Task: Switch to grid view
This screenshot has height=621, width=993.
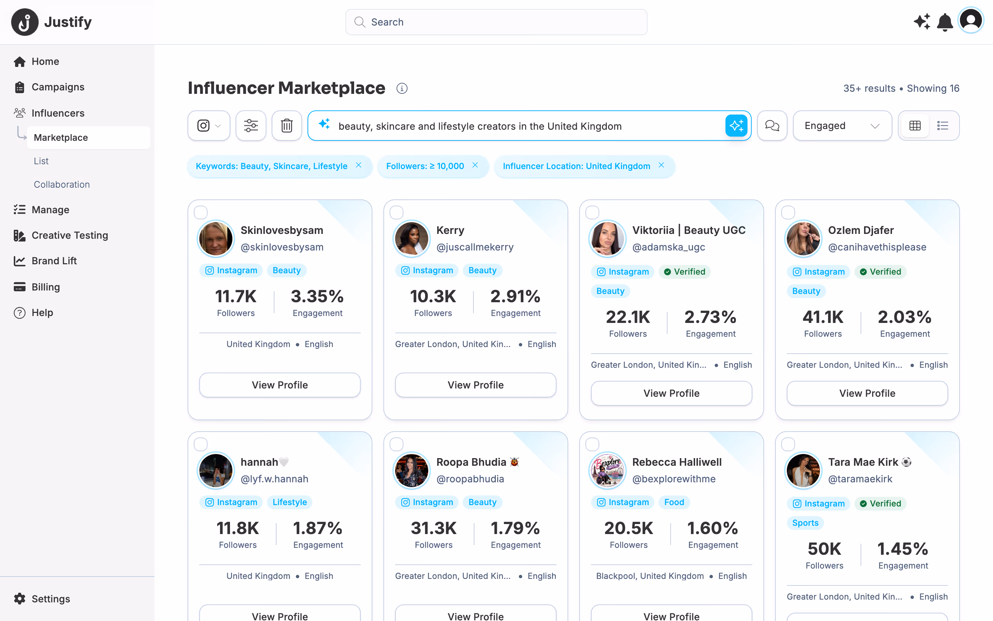Action: coord(915,126)
